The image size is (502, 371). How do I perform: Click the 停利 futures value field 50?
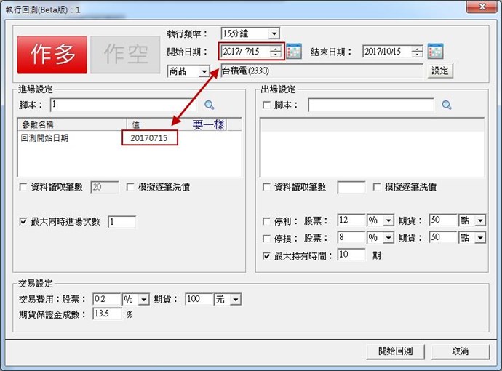443,220
